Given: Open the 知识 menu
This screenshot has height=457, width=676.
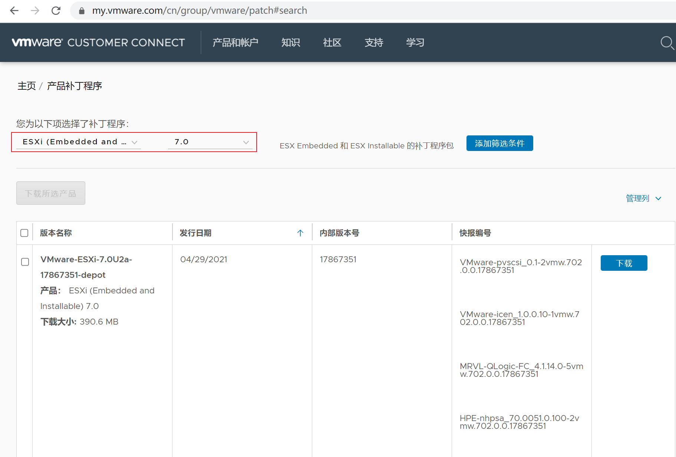Looking at the screenshot, I should [291, 42].
